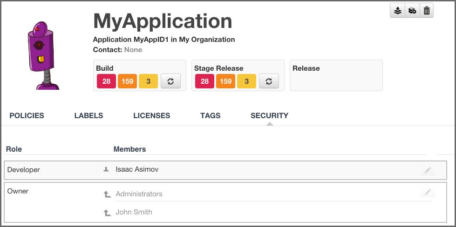Edit the Owner role members
456x227 pixels.
(428, 192)
